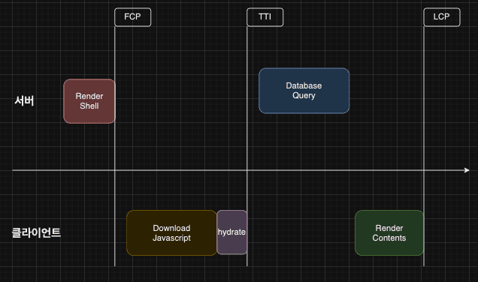Click the arrowhead of the timeline axis
Screen dimensions: 478x282
[x=467, y=170]
